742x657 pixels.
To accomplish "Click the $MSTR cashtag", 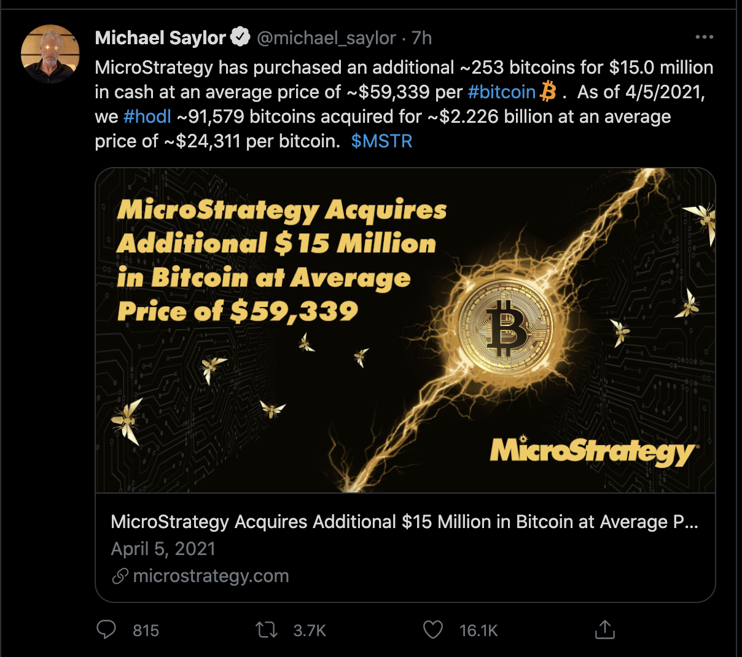I will 381,141.
